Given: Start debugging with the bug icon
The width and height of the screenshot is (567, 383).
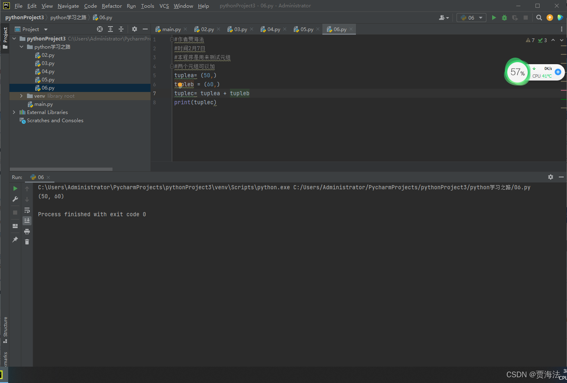Looking at the screenshot, I should 504,18.
